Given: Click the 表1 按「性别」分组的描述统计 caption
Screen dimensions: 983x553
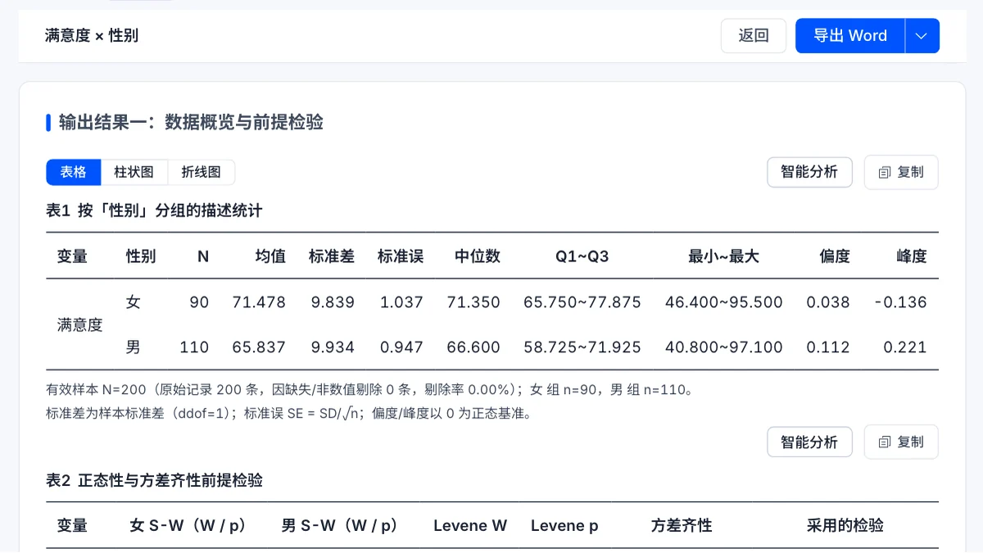Looking at the screenshot, I should (x=154, y=211).
